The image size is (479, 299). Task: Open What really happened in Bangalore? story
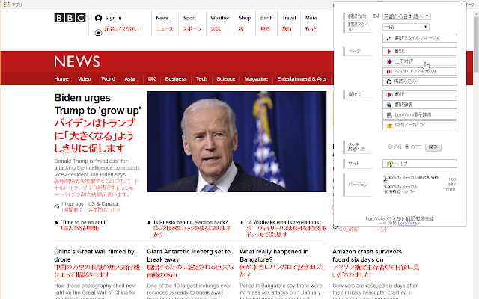274,256
